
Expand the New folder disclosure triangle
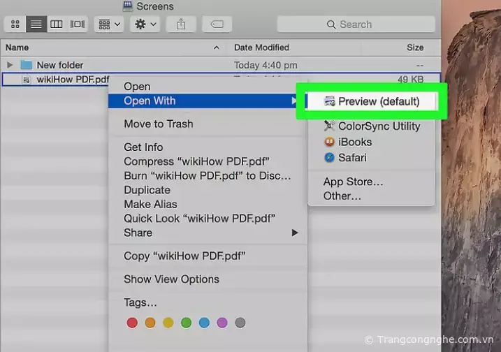pyautogui.click(x=10, y=65)
